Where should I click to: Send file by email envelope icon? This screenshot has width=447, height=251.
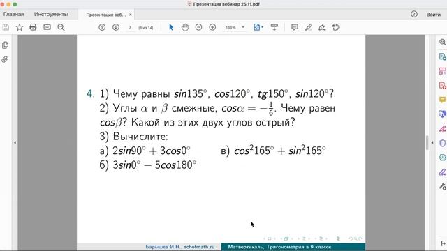(47, 27)
